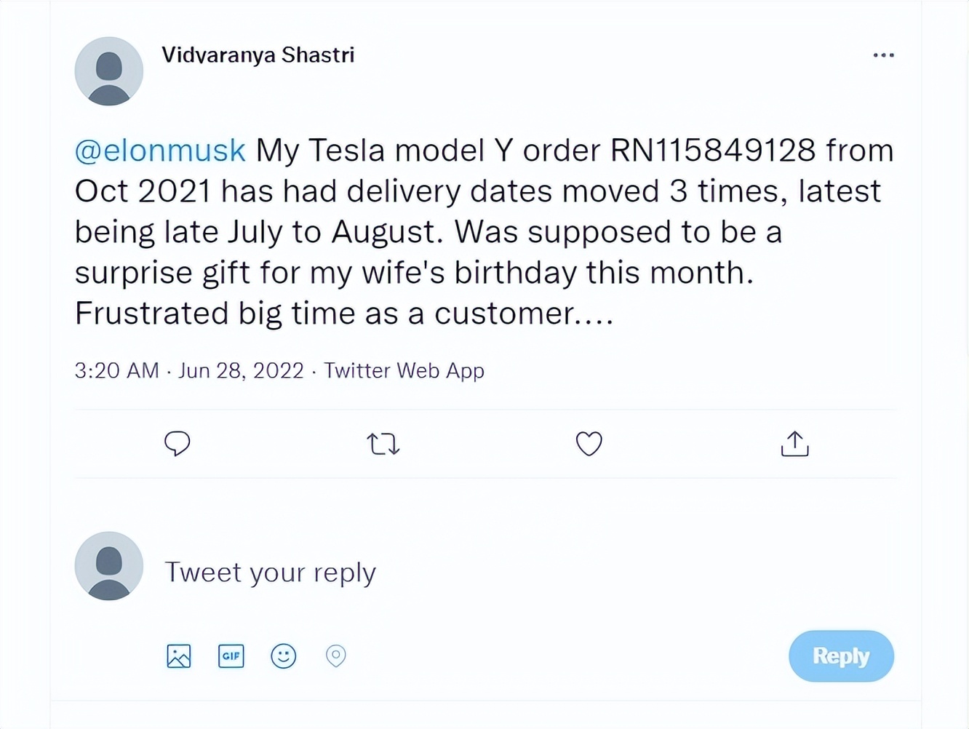Click Vidyaranya Shastri's profile picture
969x729 pixels.
tap(108, 71)
